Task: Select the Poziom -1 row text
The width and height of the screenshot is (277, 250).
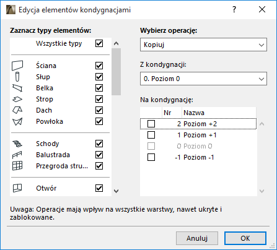Action: pyautogui.click(x=199, y=157)
